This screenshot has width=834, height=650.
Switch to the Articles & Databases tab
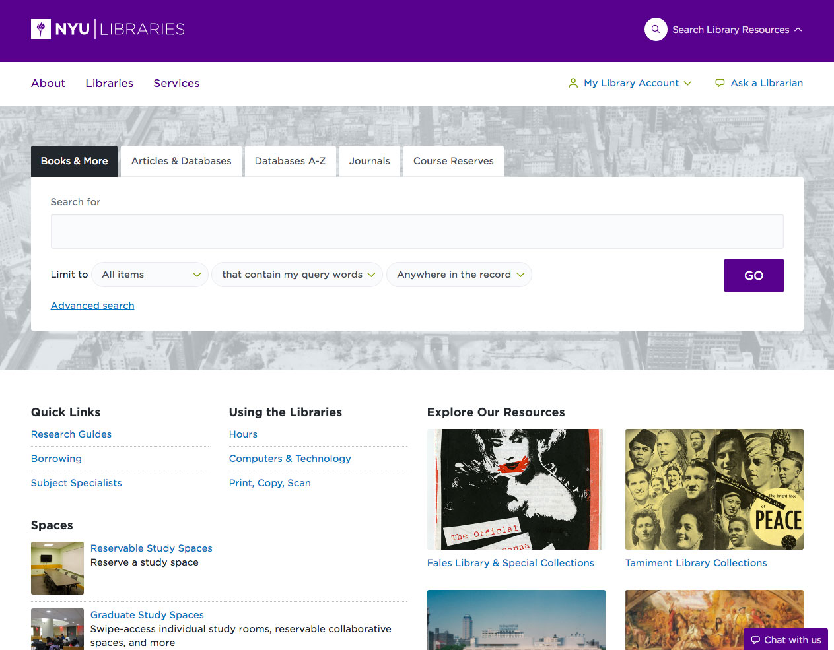(x=181, y=161)
